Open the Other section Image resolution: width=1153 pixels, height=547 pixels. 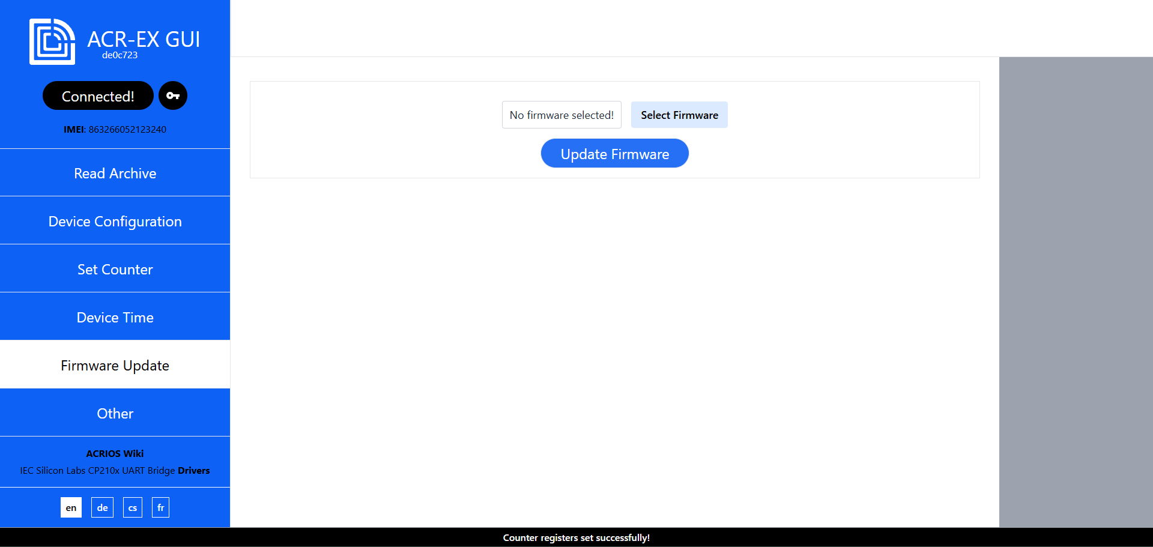pos(115,414)
